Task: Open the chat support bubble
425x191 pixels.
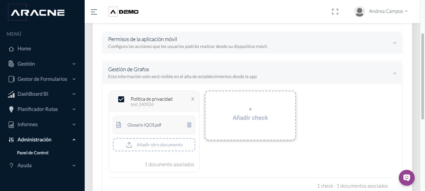Action: pos(407,178)
